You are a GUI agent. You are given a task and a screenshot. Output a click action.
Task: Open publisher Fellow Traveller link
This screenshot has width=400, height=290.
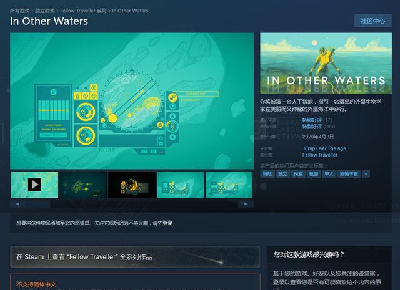(320, 155)
